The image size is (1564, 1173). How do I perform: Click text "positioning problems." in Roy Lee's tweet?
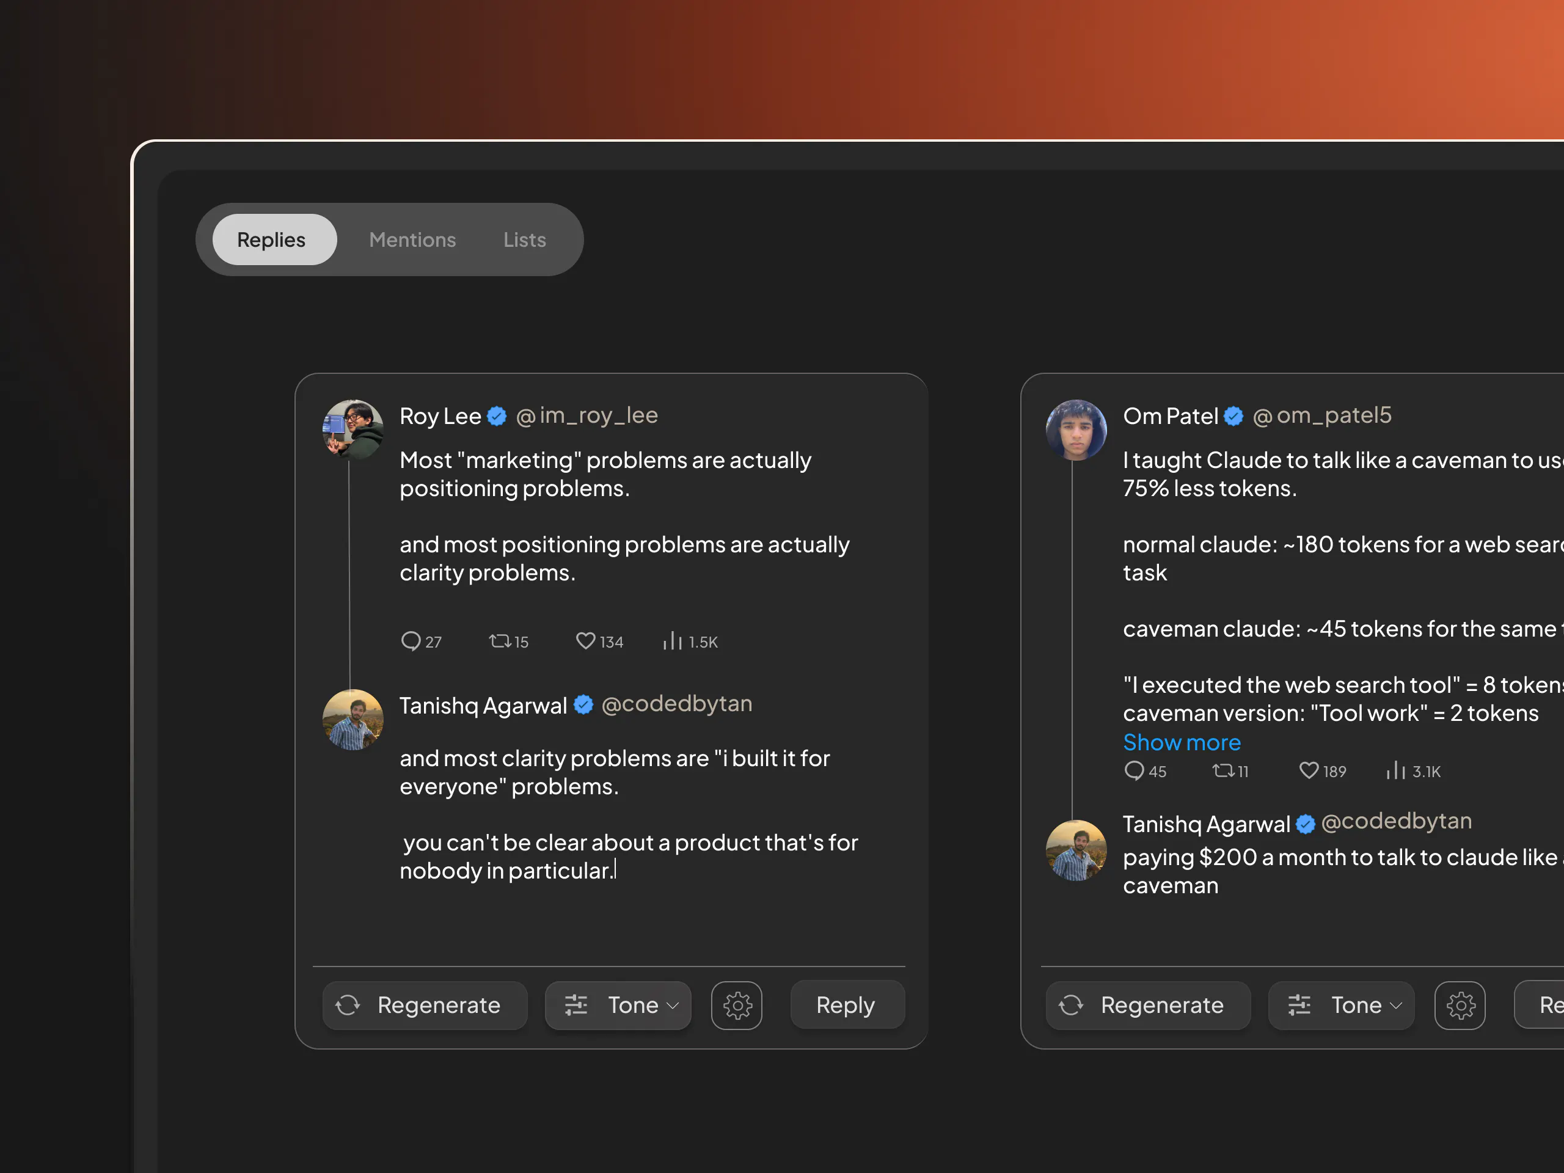point(515,489)
